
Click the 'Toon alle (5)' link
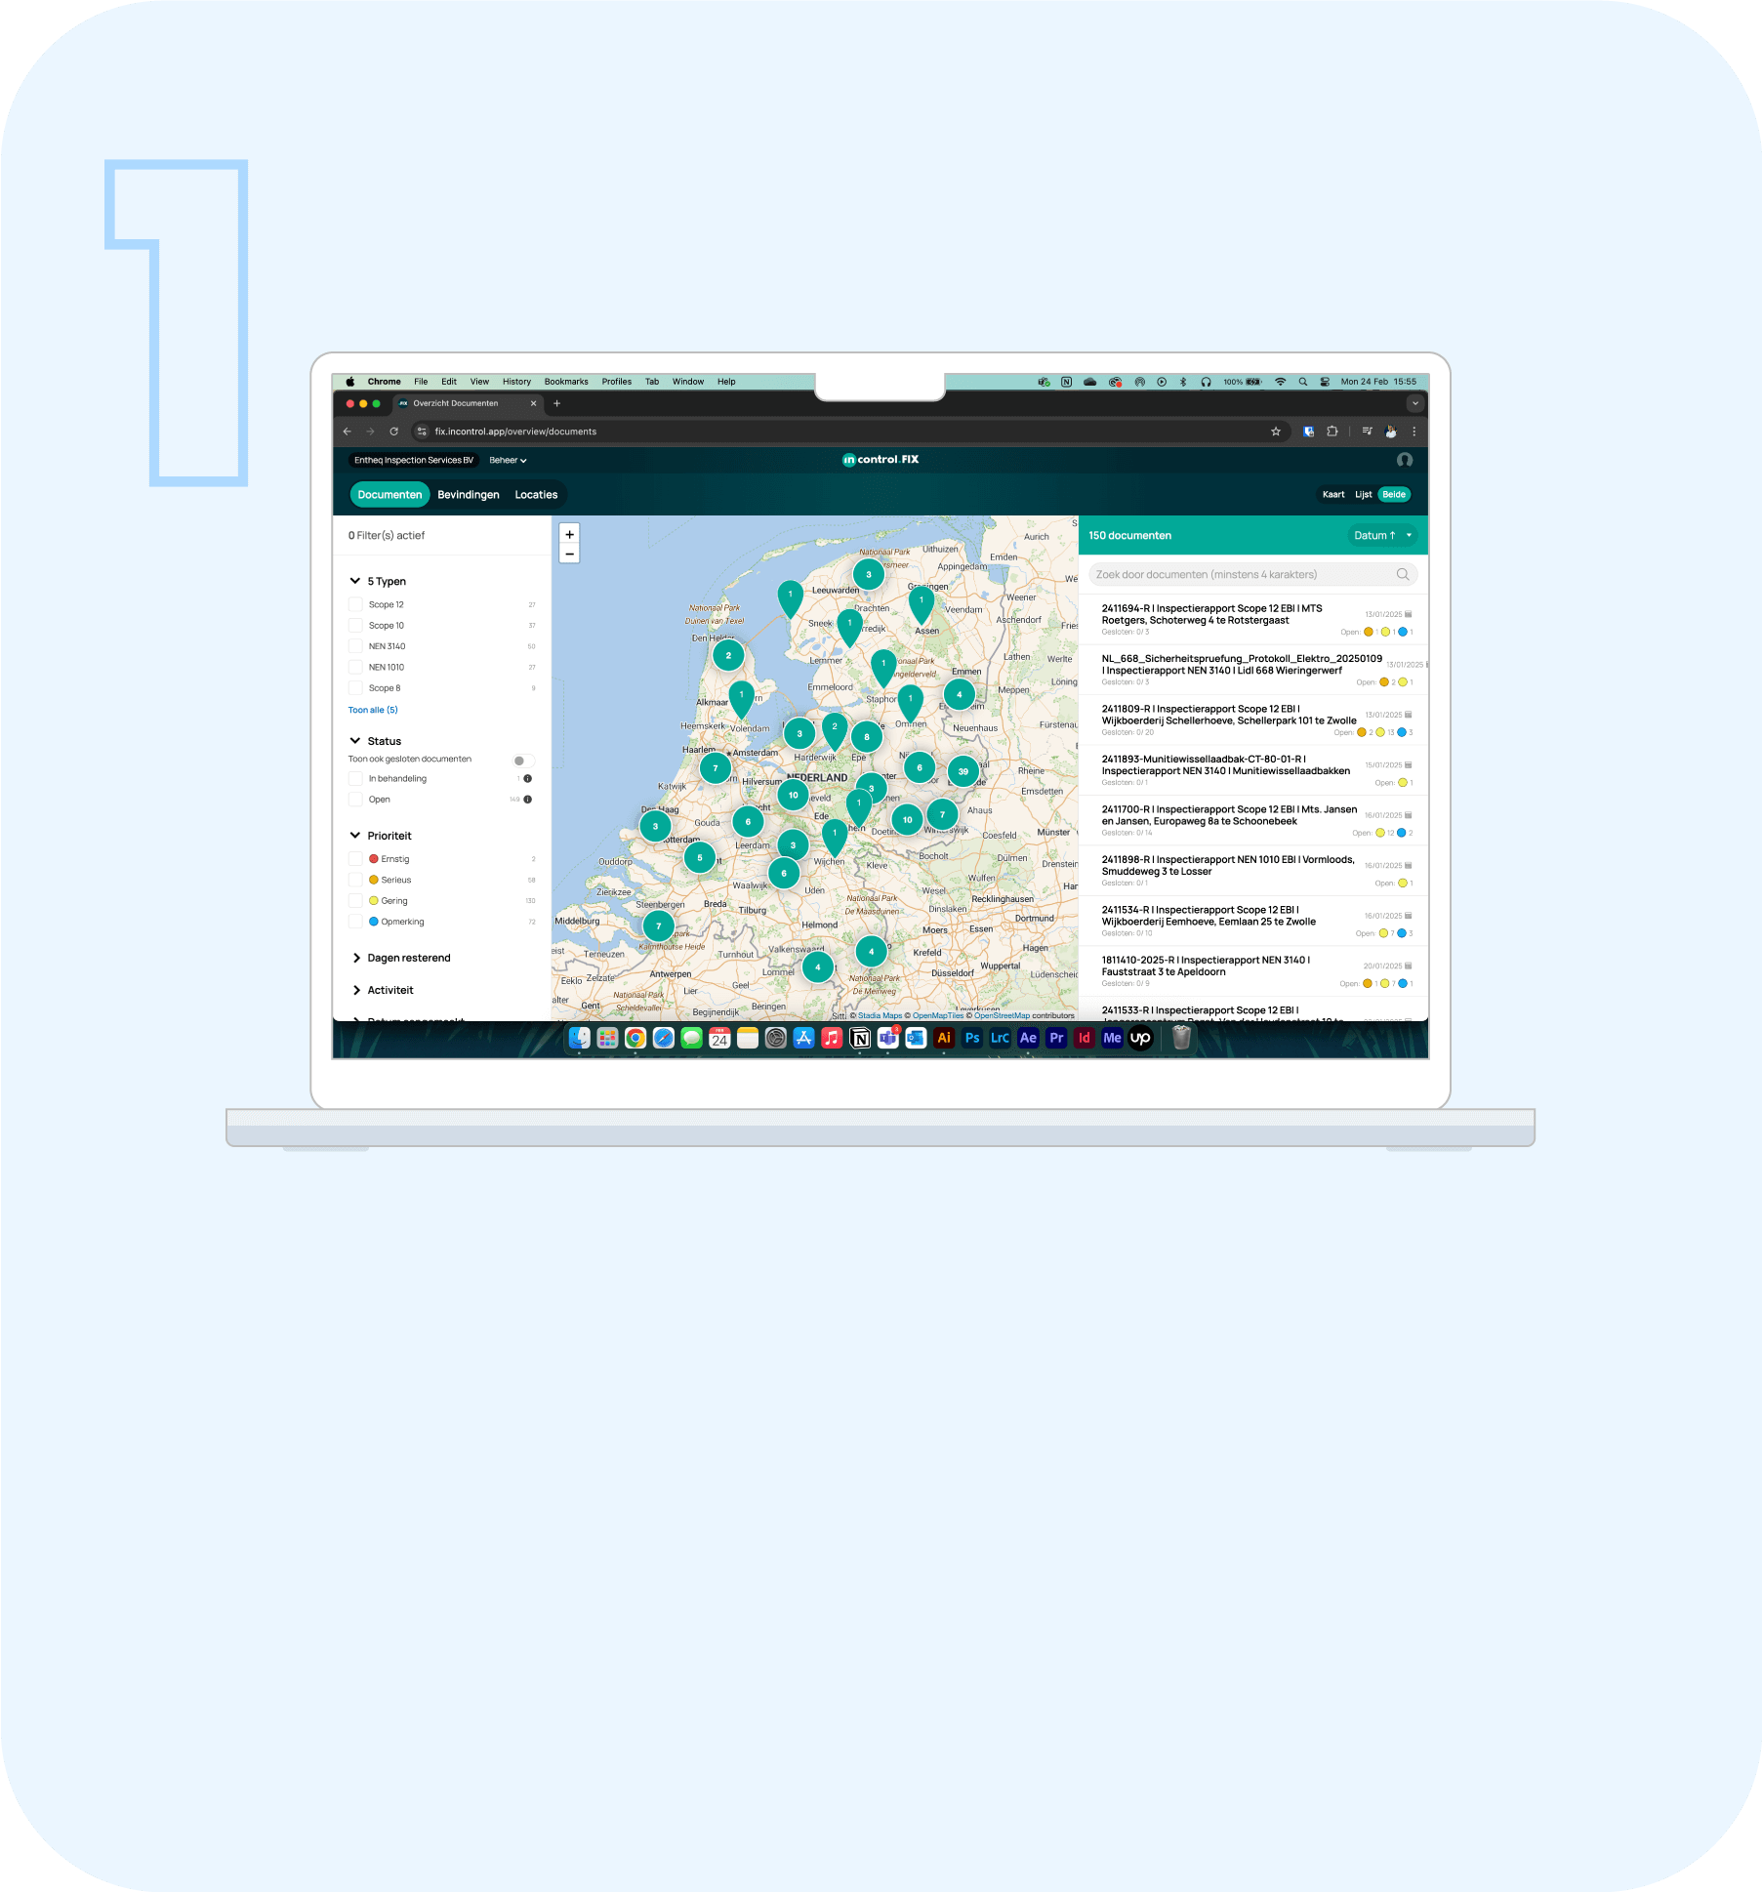tap(373, 711)
